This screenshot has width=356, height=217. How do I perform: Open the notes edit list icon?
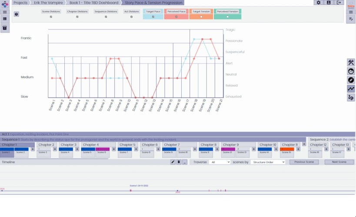(351, 19)
